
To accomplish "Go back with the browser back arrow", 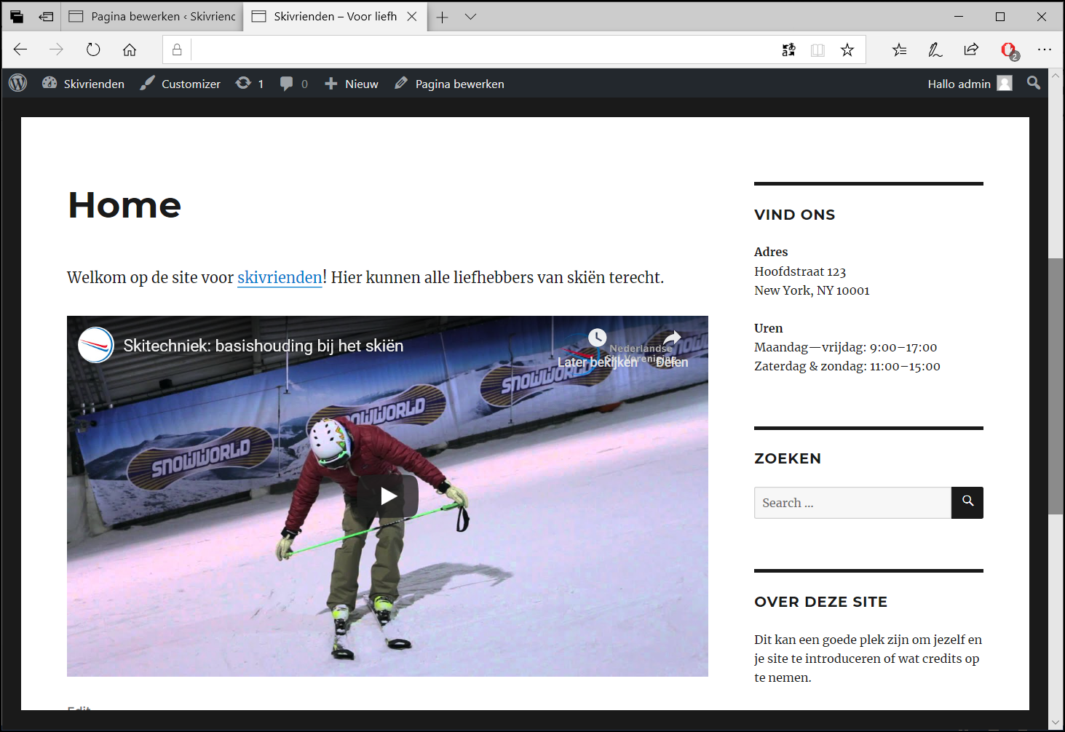I will [x=20, y=49].
